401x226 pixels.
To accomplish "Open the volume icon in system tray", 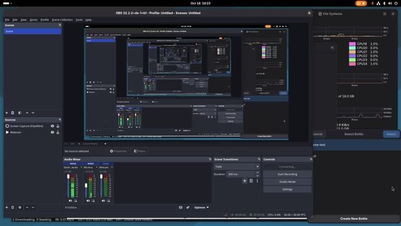I will pos(390,3).
